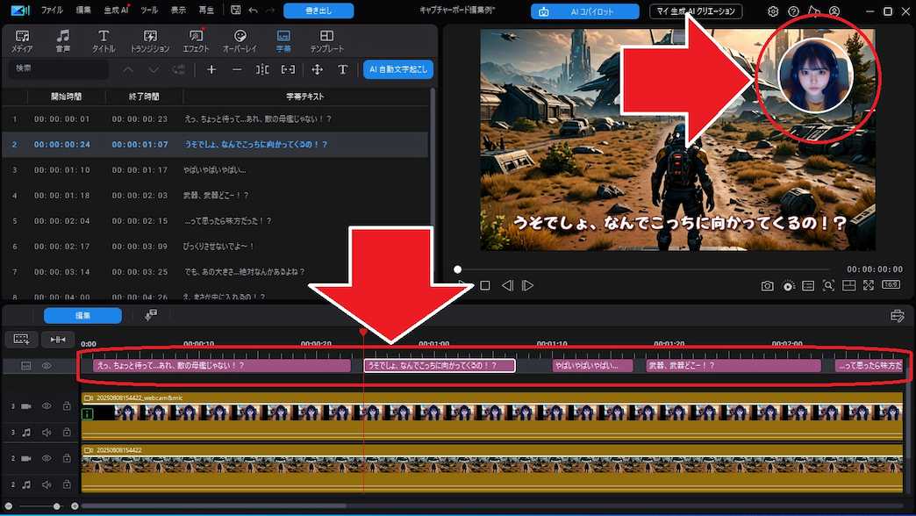
Task: Hide the webcam video track with the eye toggle
Action: click(x=47, y=405)
